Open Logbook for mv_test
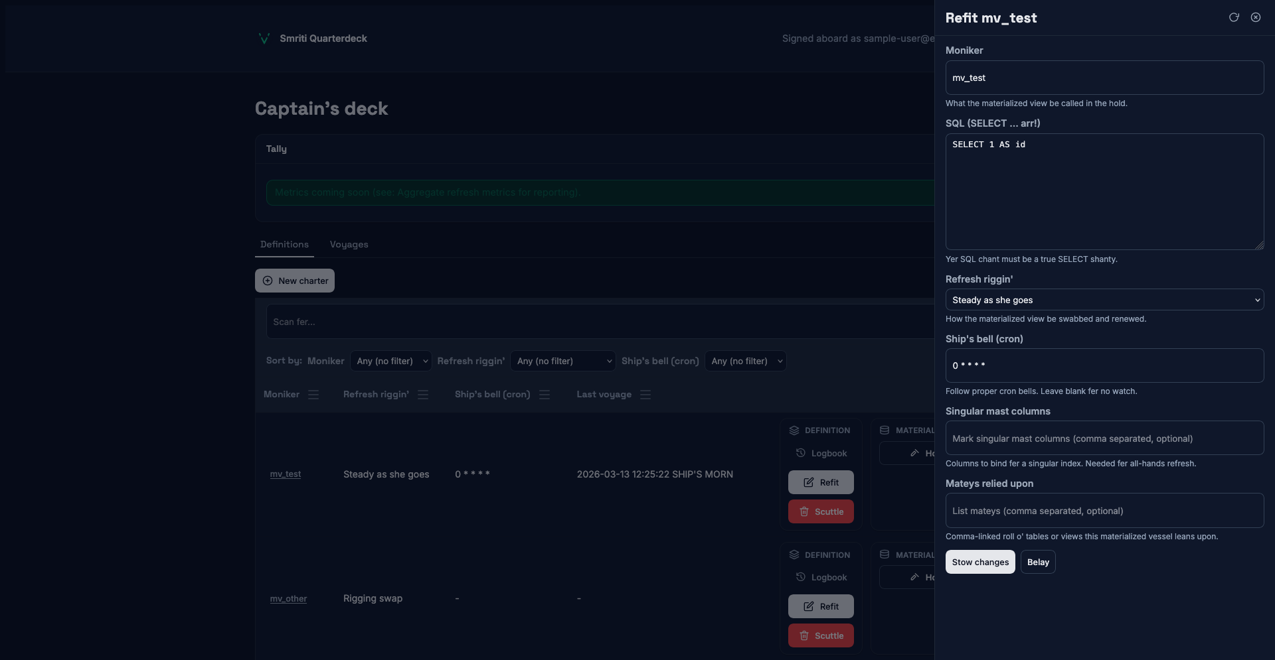The height and width of the screenshot is (660, 1275). 821,454
